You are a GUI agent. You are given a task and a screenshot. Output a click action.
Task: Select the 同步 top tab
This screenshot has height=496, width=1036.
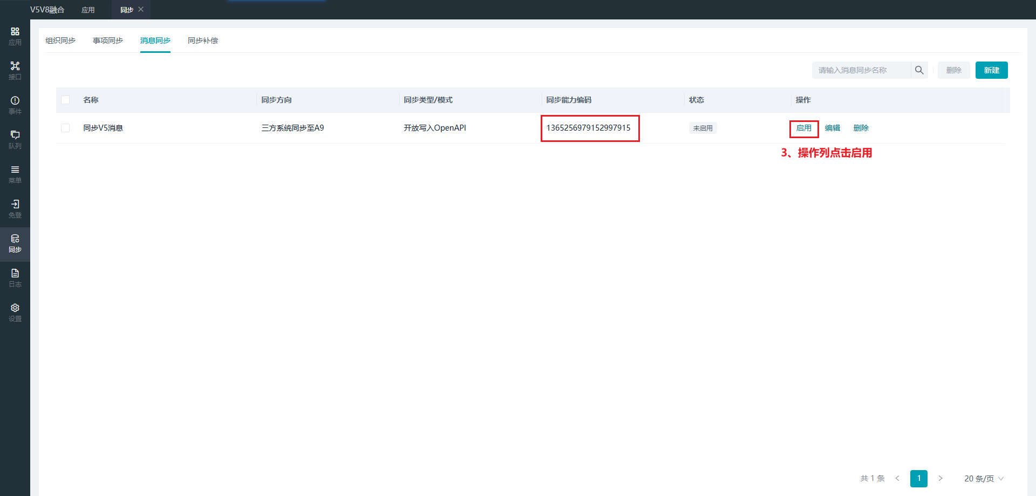(x=127, y=10)
